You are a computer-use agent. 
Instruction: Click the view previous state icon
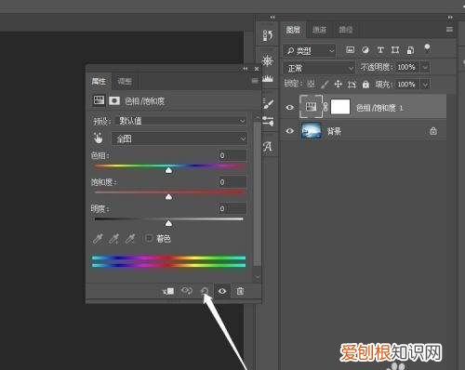click(187, 291)
